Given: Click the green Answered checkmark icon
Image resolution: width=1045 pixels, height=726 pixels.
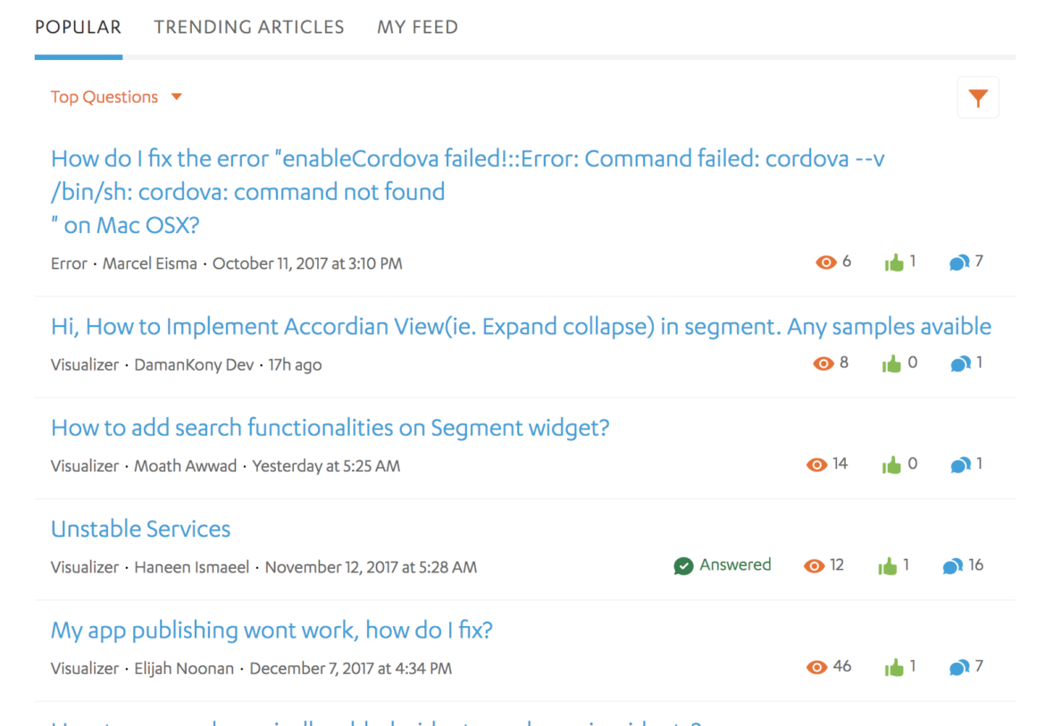Looking at the screenshot, I should pos(683,566).
